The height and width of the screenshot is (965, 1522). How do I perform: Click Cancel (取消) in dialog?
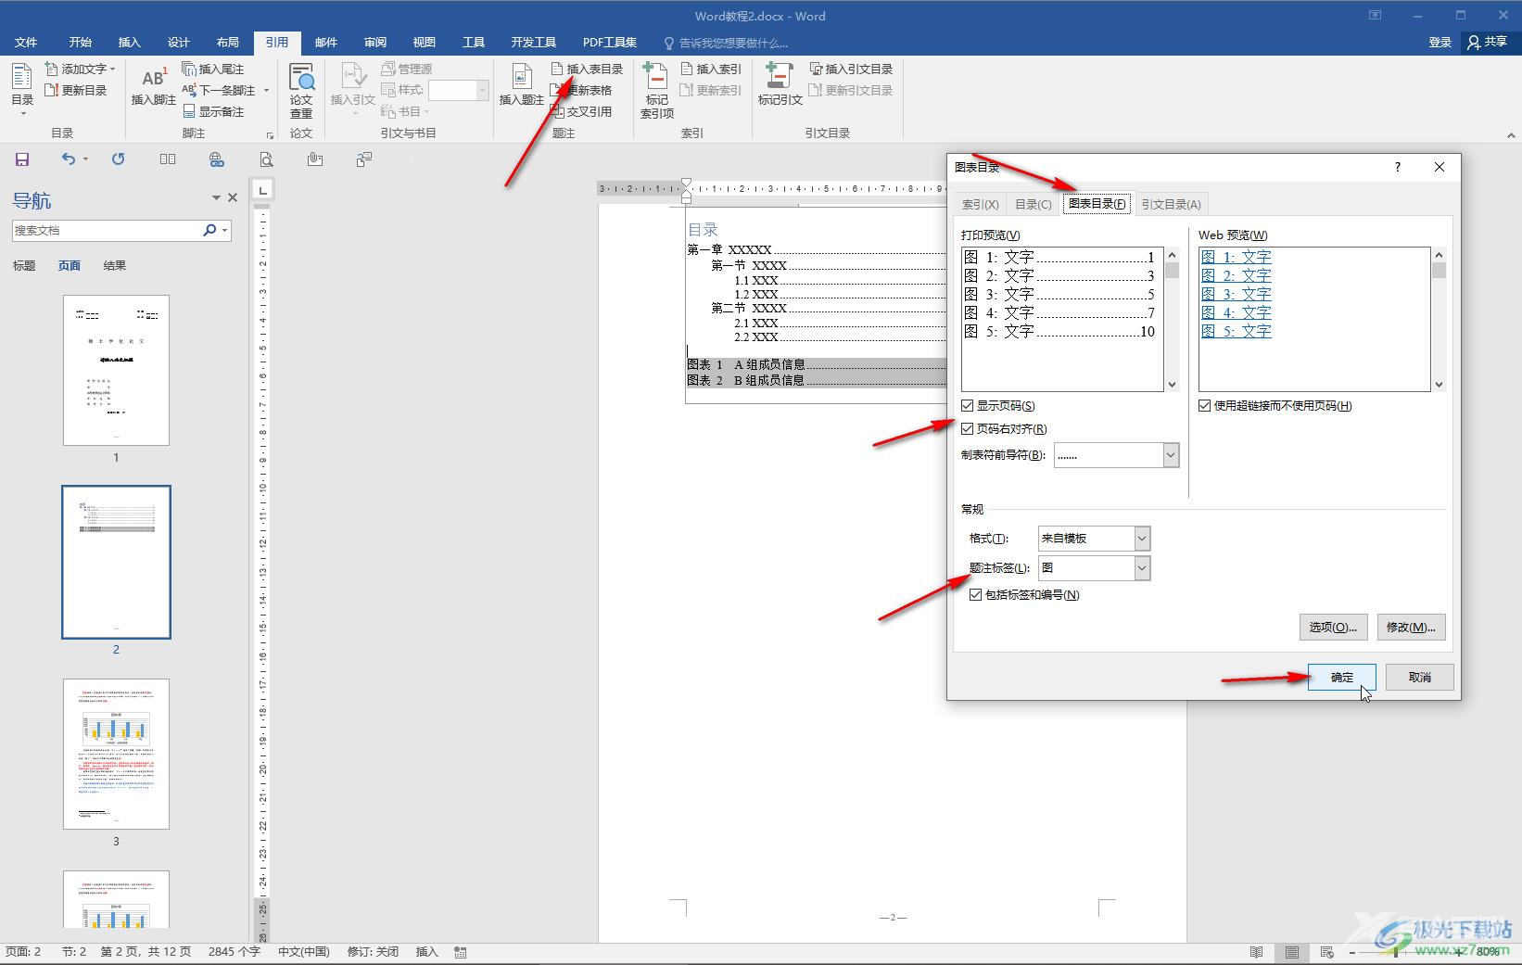[x=1419, y=678]
